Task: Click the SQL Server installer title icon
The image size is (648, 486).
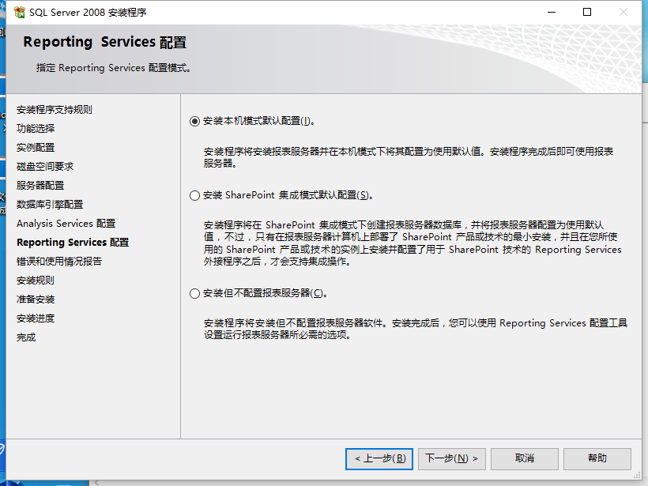Action: tap(19, 13)
